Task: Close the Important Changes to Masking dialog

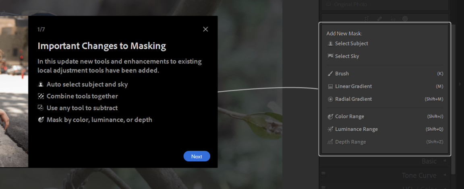Action: [205, 29]
